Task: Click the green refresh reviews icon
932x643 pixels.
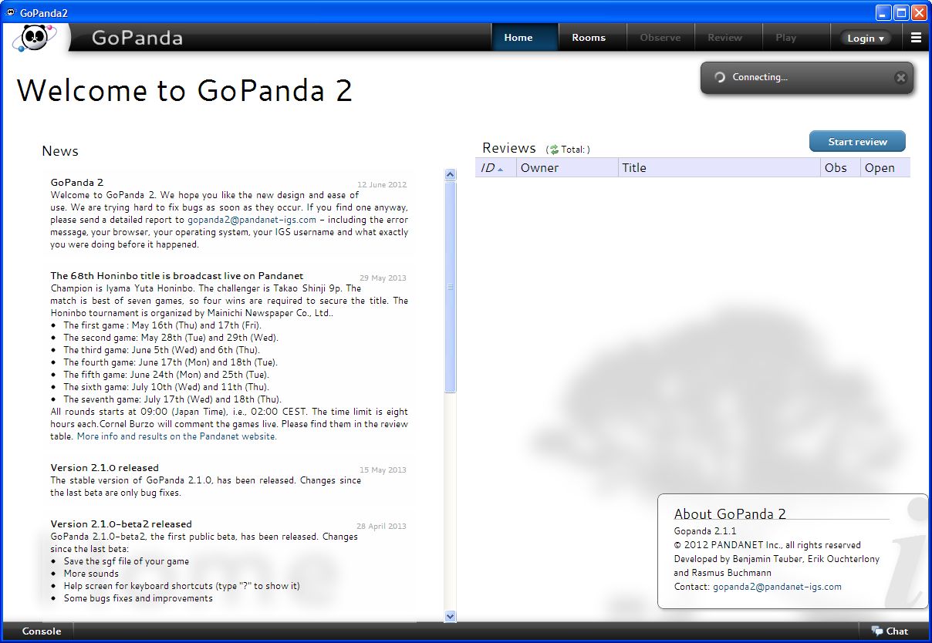Action: tap(553, 150)
